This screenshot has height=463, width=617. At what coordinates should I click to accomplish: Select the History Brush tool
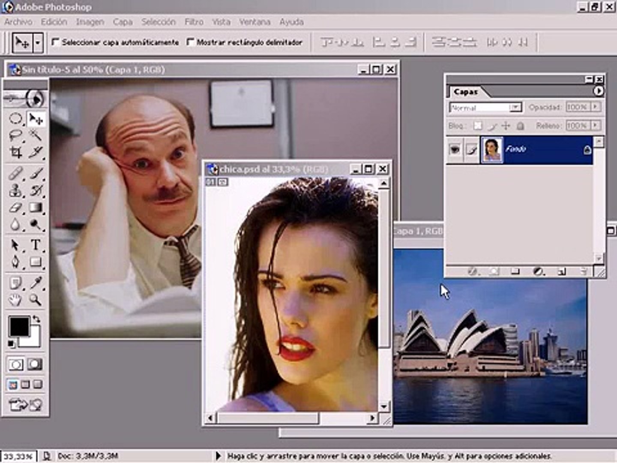36,190
